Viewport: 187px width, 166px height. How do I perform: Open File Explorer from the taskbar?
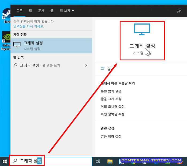coord(110,161)
